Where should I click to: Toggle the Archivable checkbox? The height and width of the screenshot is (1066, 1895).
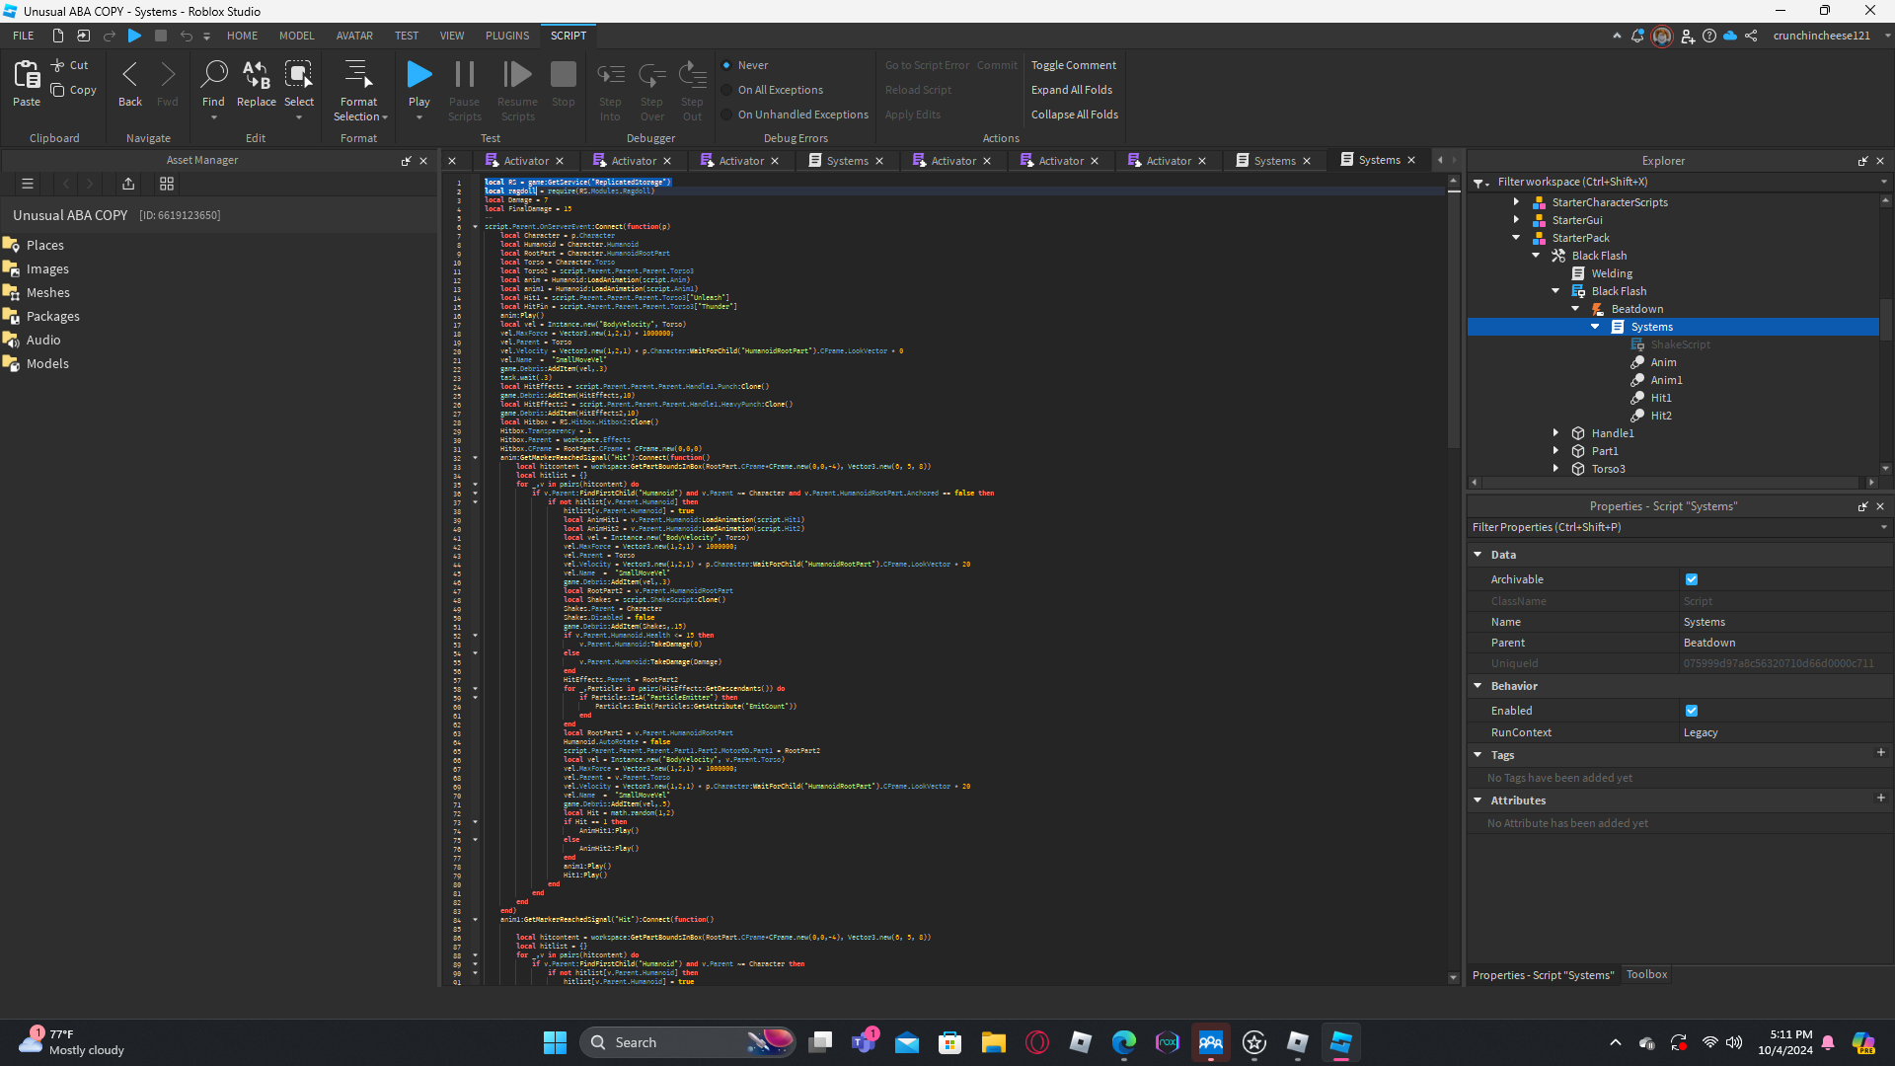pos(1692,579)
